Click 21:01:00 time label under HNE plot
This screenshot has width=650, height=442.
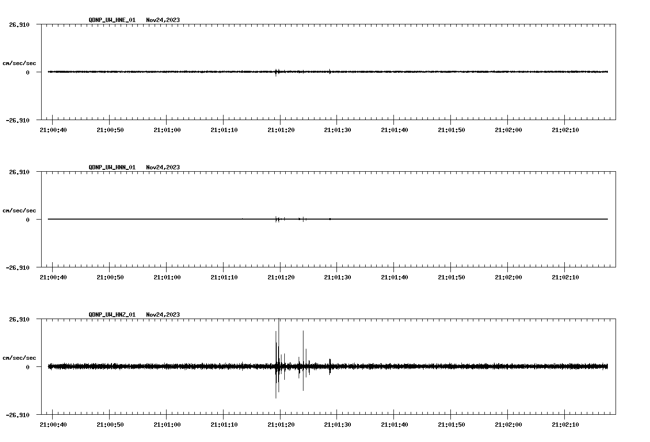click(167, 130)
